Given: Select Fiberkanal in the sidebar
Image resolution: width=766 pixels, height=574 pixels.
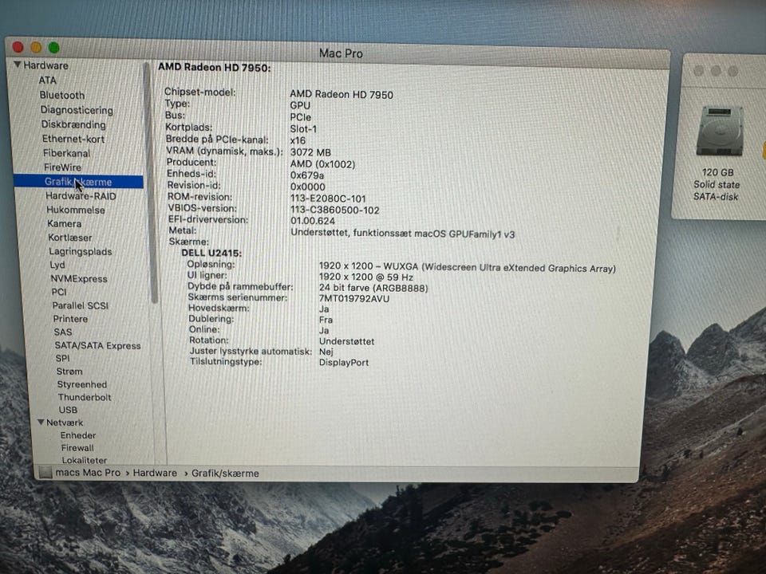Looking at the screenshot, I should coord(66,153).
